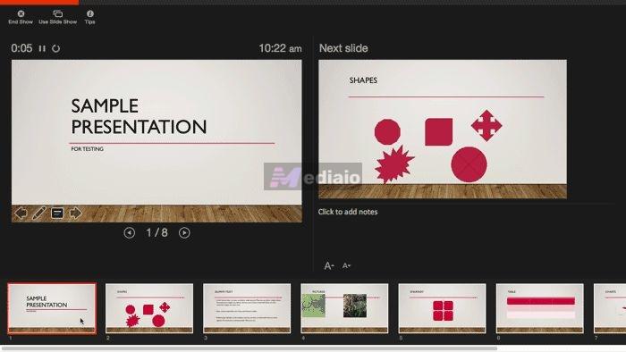
Task: Select slide 2 thumbnail with shapes
Action: coord(149,308)
